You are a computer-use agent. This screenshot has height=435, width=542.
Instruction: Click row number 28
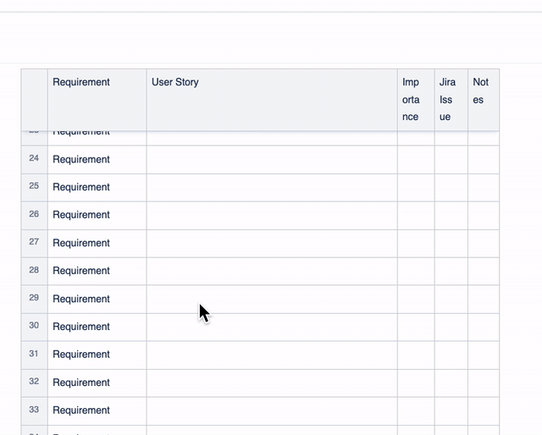coord(34,270)
